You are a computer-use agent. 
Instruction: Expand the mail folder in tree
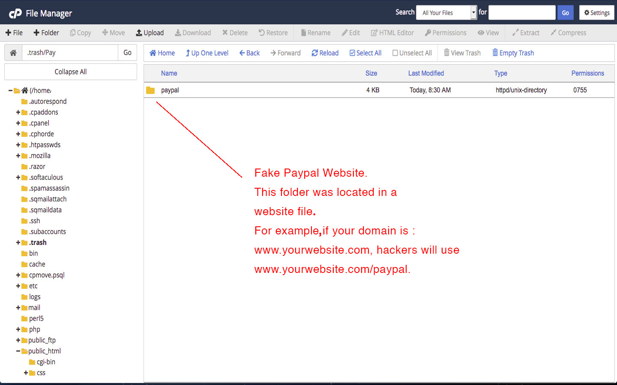18,308
